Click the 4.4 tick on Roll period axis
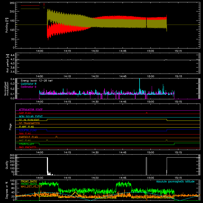 [12, 55]
